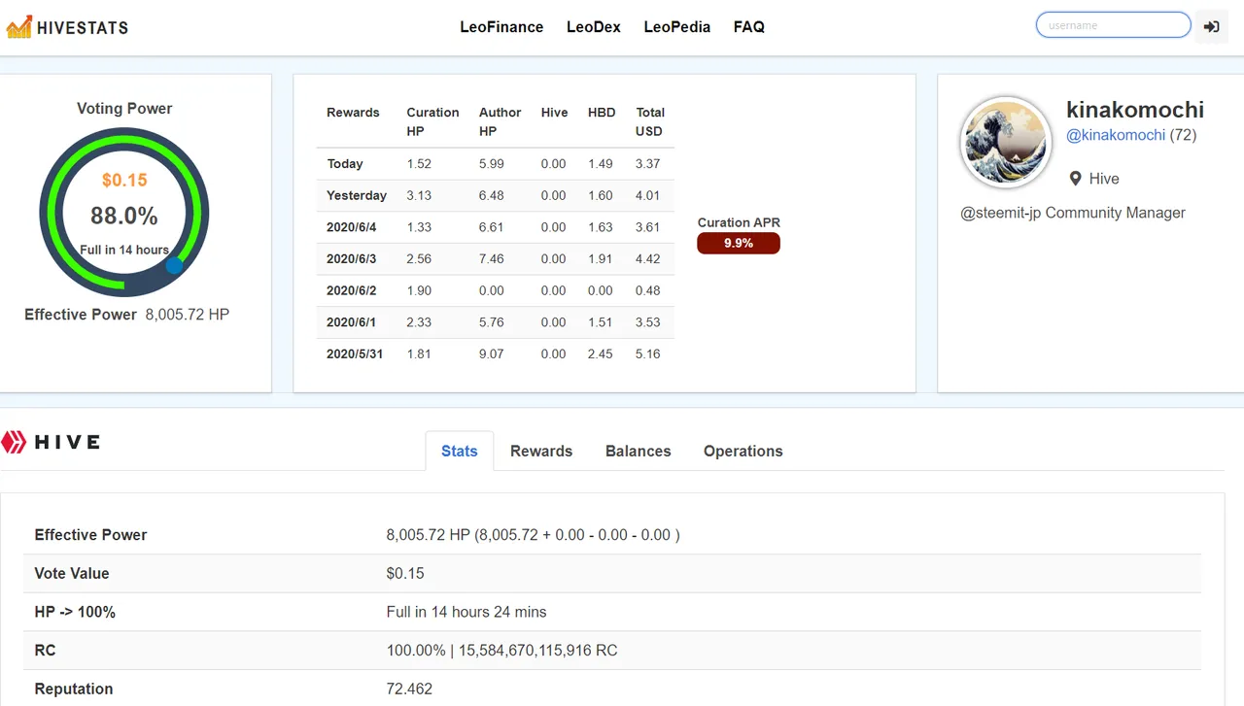This screenshot has width=1244, height=706.
Task: Click the @steemit-jp Community Manager text
Action: [1073, 213]
